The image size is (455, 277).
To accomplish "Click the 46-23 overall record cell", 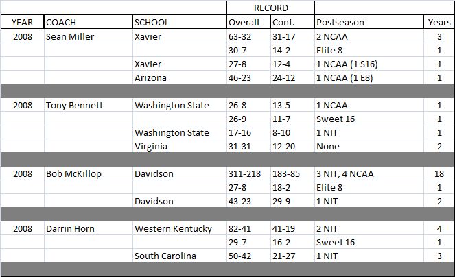I will (248, 77).
